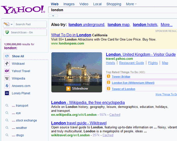Open the Restaurant Guide link
The height and width of the screenshot is (141, 177).
click(132, 63)
